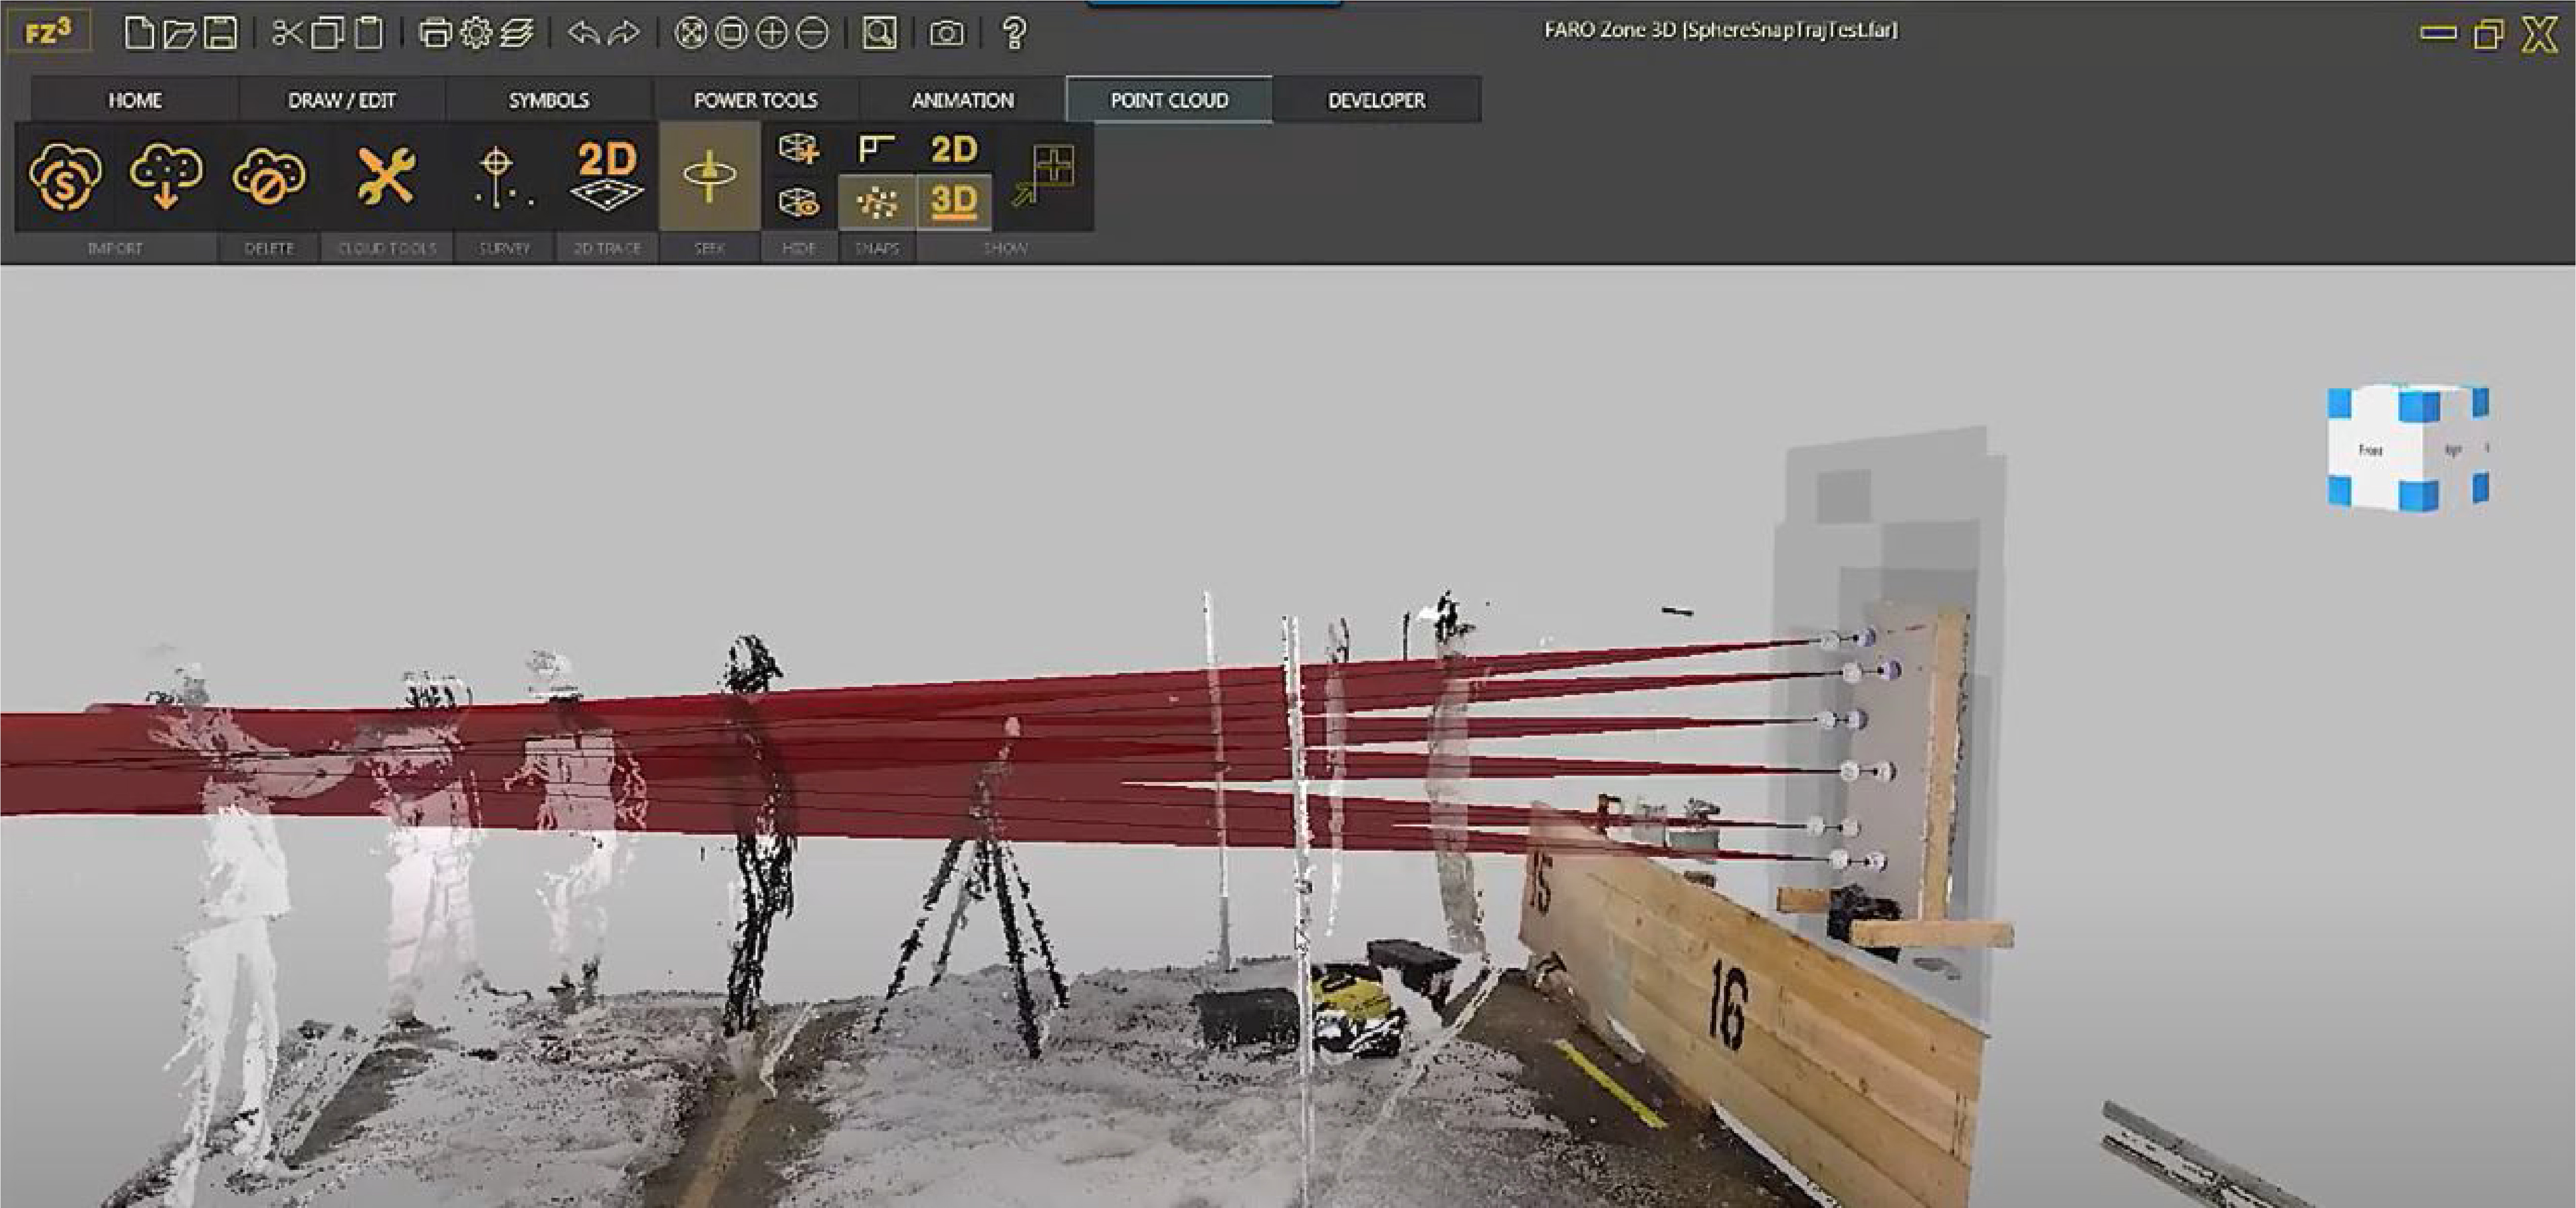Image resolution: width=2576 pixels, height=1208 pixels.
Task: Start the 2D Trace tool
Action: [607, 177]
